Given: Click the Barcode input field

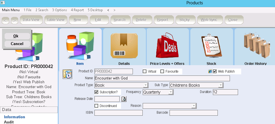Looking at the screenshot, I should 194,113.
